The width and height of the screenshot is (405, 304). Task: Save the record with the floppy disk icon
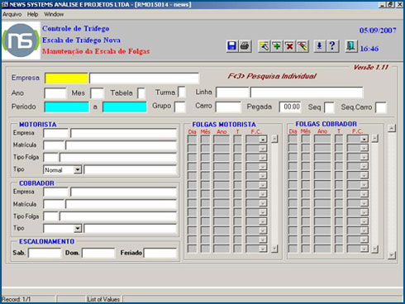click(x=232, y=46)
